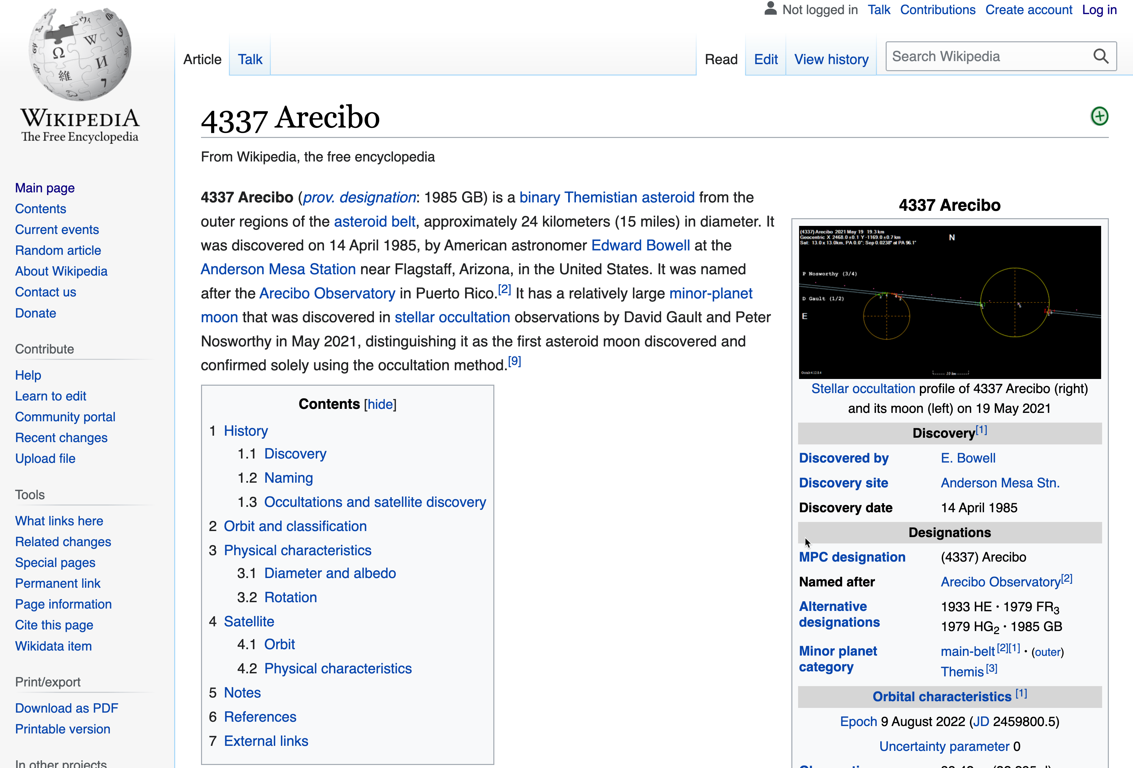Screen dimensions: 1133x768
Task: Open the View history tab
Action: coord(831,59)
